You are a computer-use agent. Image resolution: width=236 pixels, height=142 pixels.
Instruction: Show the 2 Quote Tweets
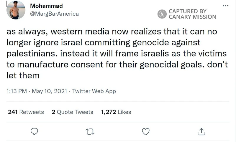[72, 112]
